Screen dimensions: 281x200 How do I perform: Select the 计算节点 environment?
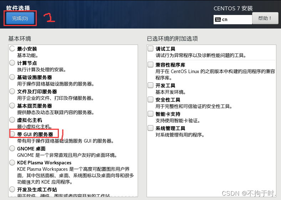(x=12, y=63)
